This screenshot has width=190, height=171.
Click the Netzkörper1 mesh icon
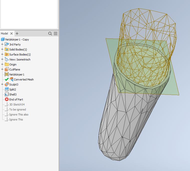(7, 74)
